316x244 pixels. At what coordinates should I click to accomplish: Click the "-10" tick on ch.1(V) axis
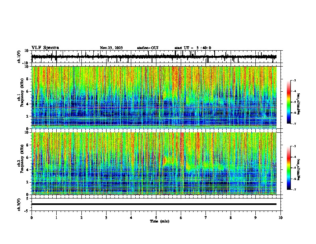(26, 63)
